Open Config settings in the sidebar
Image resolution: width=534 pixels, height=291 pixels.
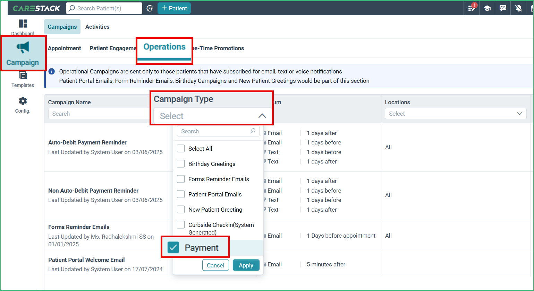[x=23, y=104]
